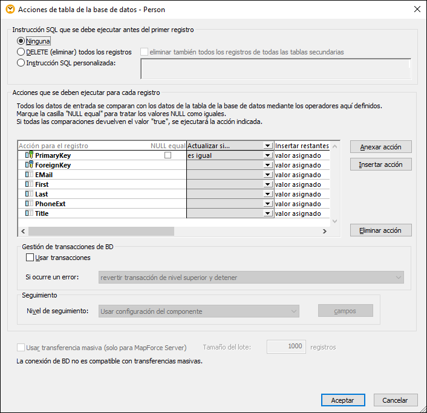Expand the es igual dropdown for PrimaryKey
Image resolution: width=427 pixels, height=413 pixels.
[x=267, y=155]
